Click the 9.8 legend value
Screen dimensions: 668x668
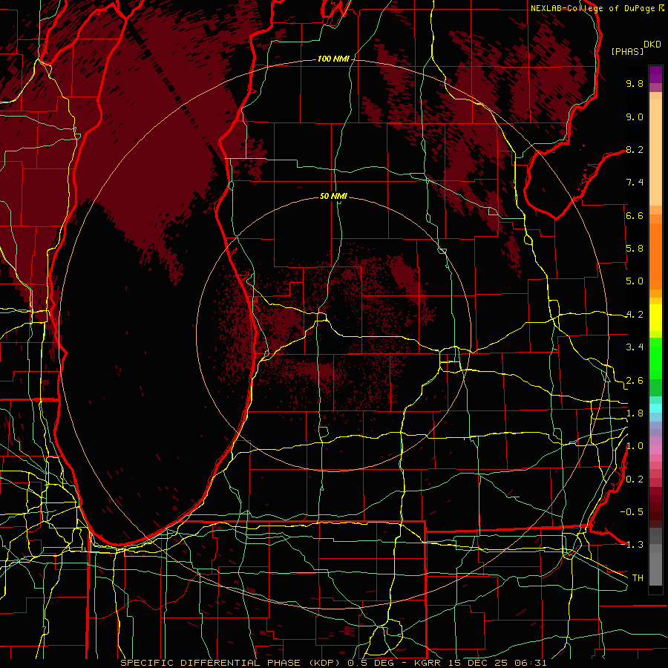tap(635, 83)
